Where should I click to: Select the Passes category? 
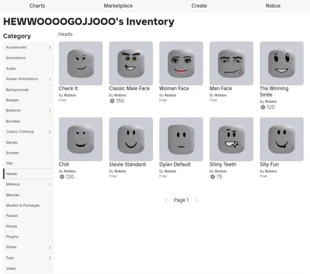[28, 216]
